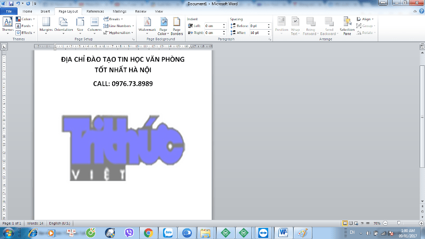
Task: Click the zoom in plus button
Action: pyautogui.click(x=421, y=223)
